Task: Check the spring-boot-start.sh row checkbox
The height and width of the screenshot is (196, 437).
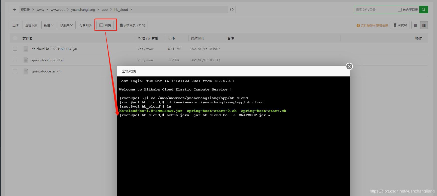Action: [15, 71]
